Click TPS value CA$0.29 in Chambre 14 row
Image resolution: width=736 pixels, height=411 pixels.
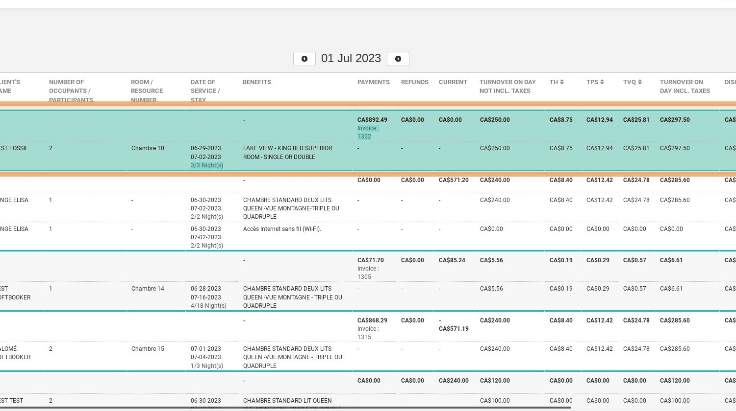tap(598, 289)
